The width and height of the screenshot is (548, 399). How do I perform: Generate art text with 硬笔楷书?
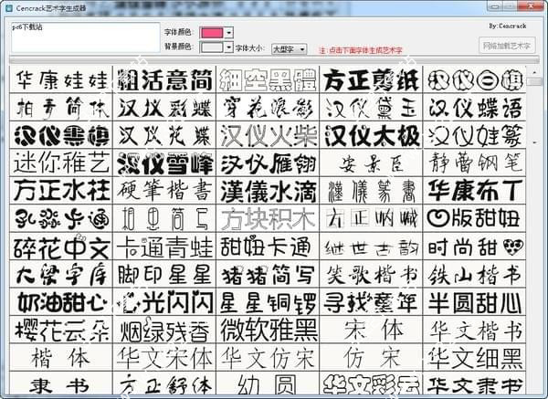164,191
